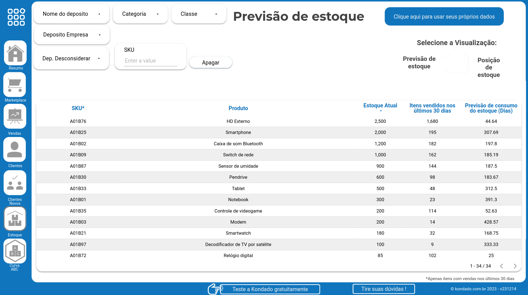Screen dimensions: 528x295
Task: Expand the Nome do deposito dropdown
Action: [x=71, y=14]
